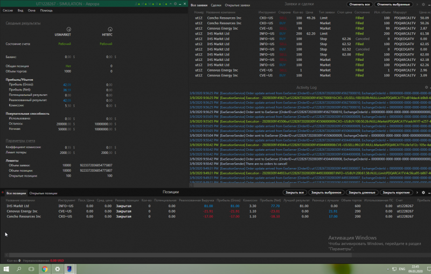Click the 77.70 net profit value

click(x=275, y=206)
